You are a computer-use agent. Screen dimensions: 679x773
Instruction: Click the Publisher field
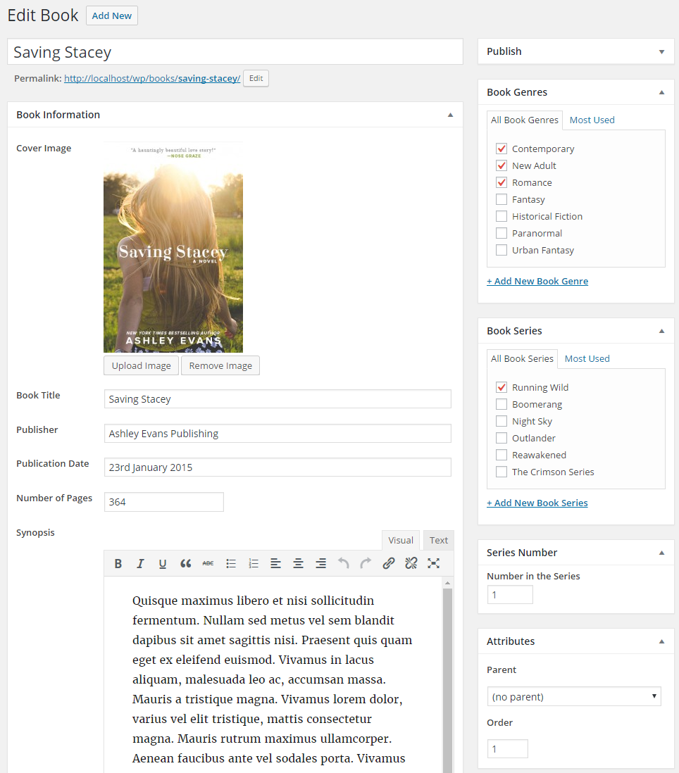tap(278, 434)
